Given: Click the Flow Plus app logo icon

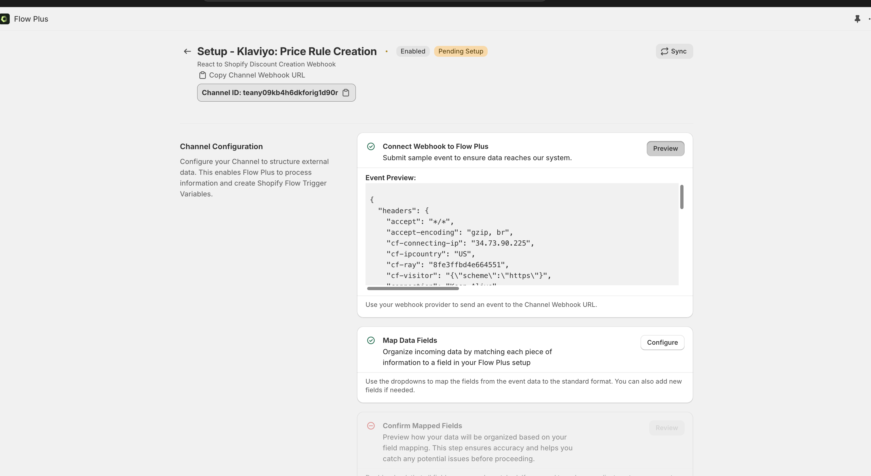Looking at the screenshot, I should click(5, 19).
